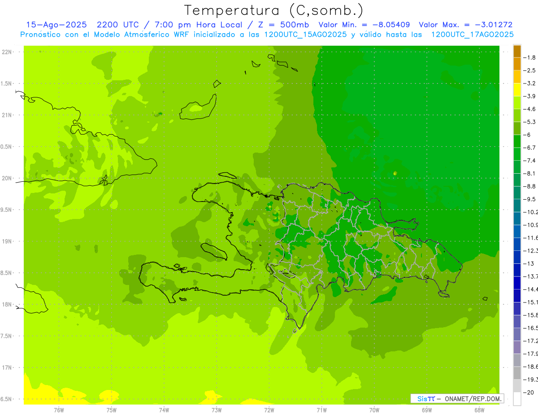This screenshot has width=538, height=416.
Task: Click the "72W" longitude axis label
Action: point(269,410)
